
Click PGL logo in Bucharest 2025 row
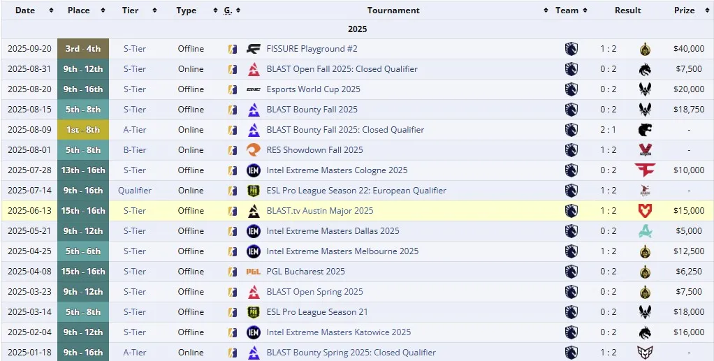pyautogui.click(x=254, y=272)
